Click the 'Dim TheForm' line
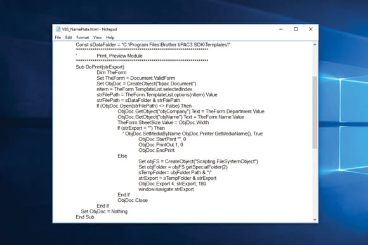Screen dimensions: 368x245 click(x=112, y=73)
